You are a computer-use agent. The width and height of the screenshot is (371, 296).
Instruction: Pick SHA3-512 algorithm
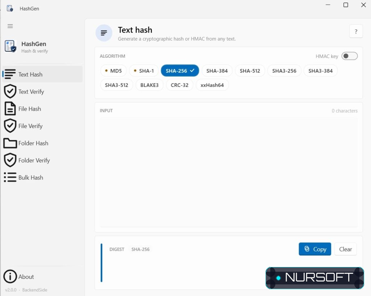point(116,85)
